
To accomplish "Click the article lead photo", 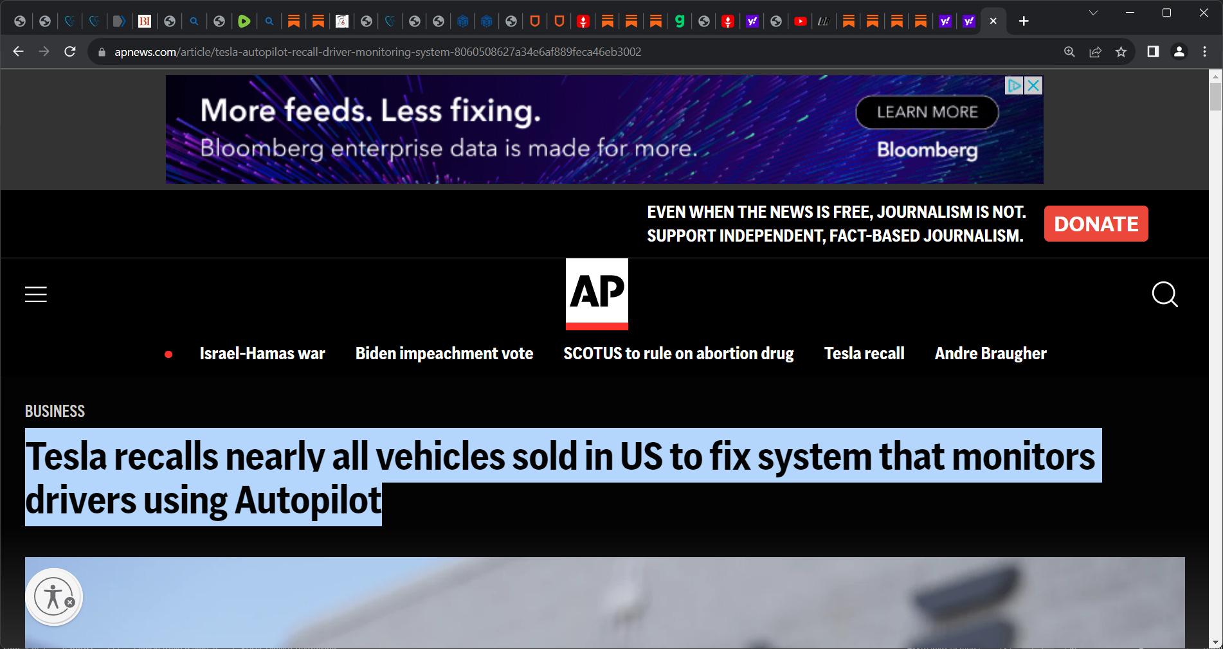I will tap(604, 602).
